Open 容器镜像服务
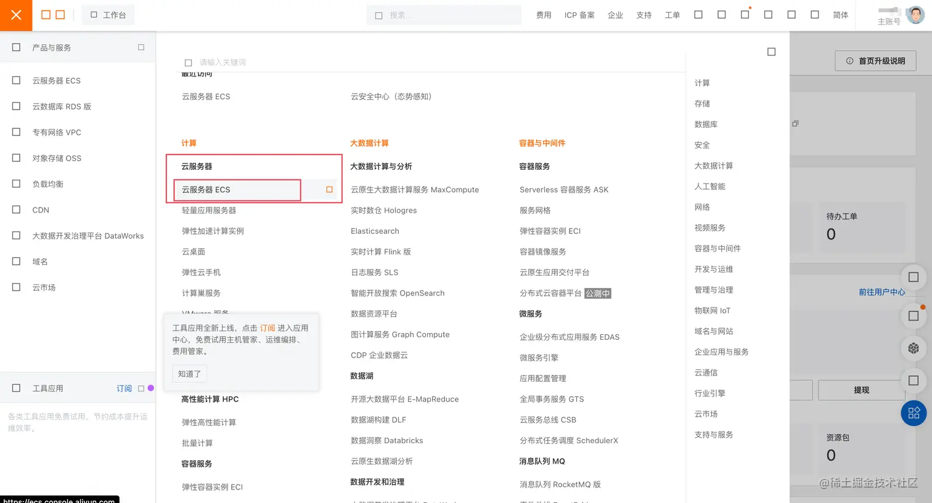The image size is (932, 503). tap(543, 252)
